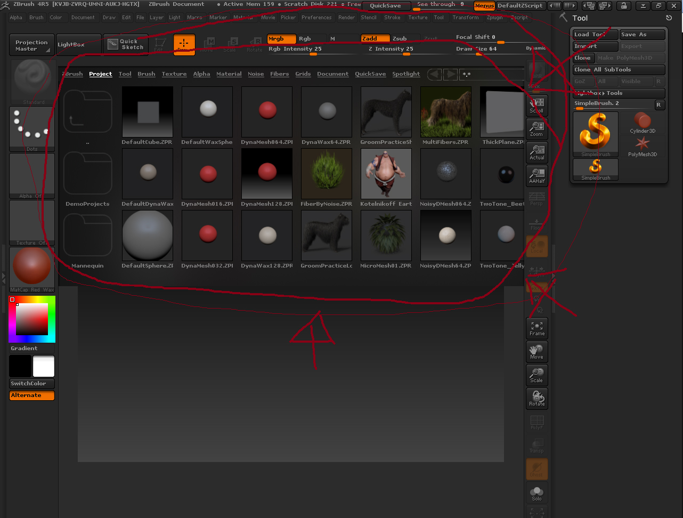
Task: Select the Kotelnikoff Earth project thumbnail
Action: (x=386, y=174)
